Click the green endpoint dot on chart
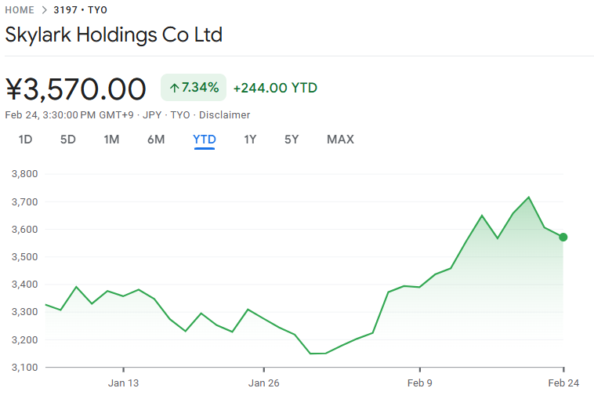The image size is (594, 399). 563,237
